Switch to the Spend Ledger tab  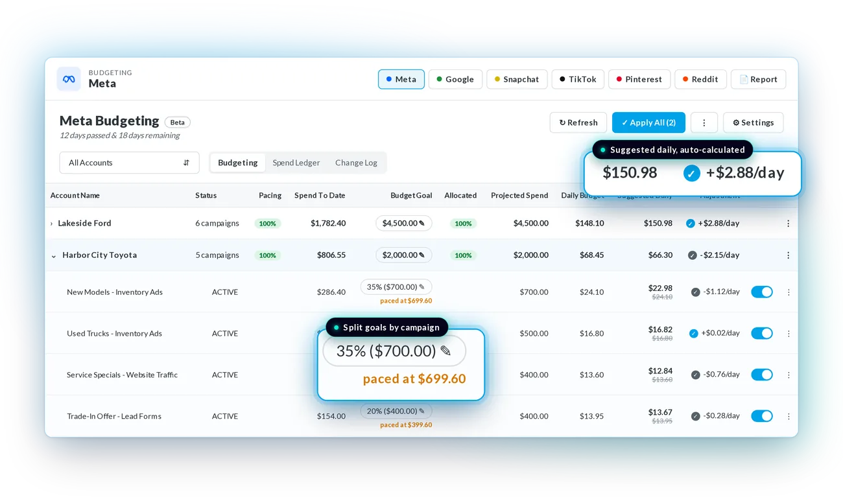click(x=296, y=163)
